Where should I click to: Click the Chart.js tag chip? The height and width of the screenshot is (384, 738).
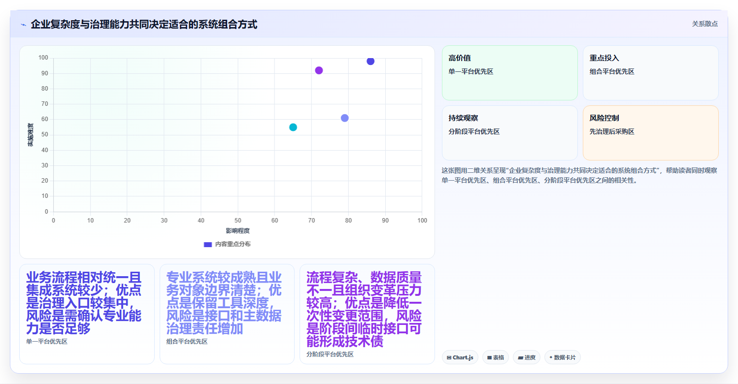pos(460,357)
